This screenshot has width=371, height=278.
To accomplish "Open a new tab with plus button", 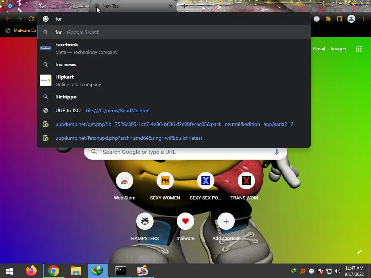I will point(184,6).
